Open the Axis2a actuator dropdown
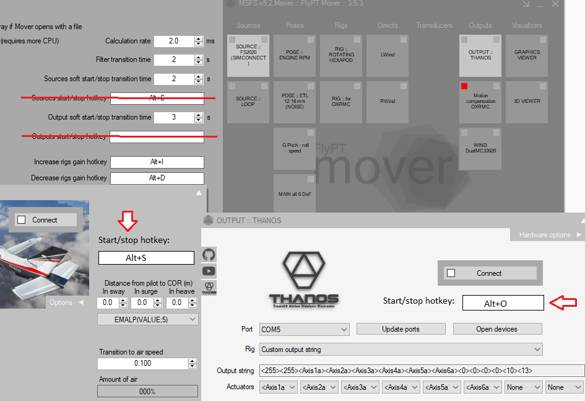This screenshot has height=401, width=585. click(x=319, y=387)
